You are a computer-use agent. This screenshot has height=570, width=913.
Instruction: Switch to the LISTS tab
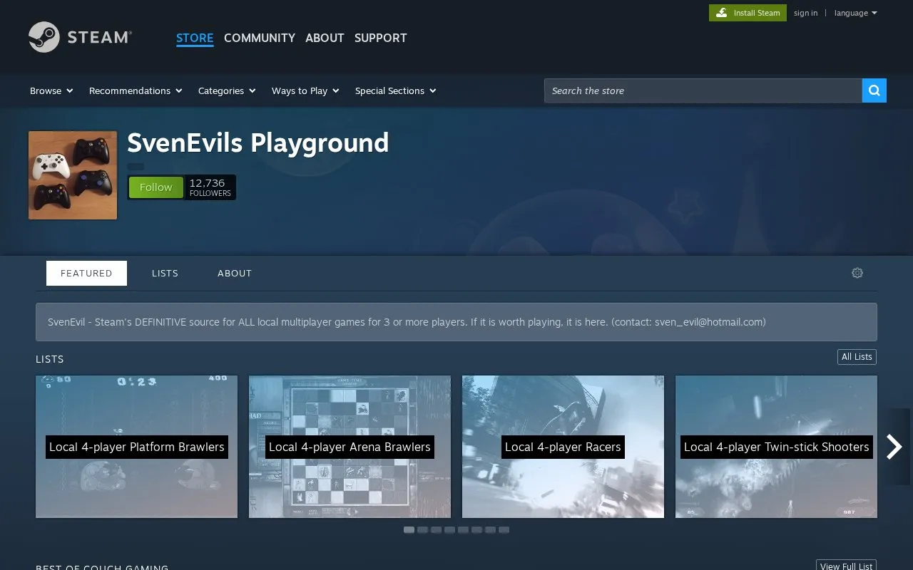coord(165,273)
